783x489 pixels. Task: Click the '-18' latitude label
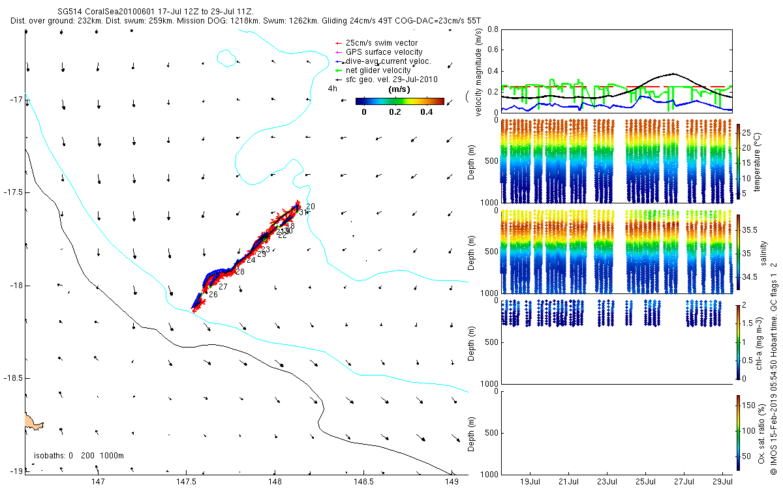coord(16,286)
